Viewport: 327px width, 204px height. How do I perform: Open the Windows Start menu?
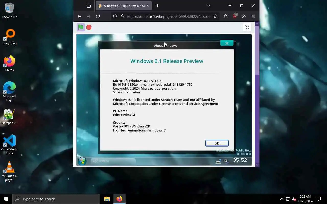[6, 199]
